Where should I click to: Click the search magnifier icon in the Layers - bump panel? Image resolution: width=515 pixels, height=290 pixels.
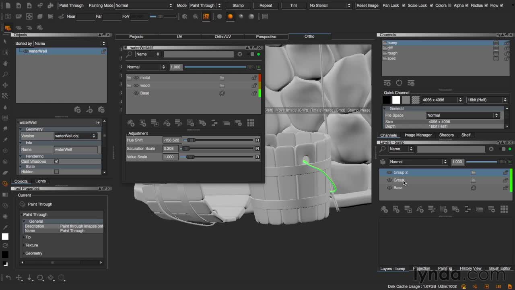coord(383,149)
